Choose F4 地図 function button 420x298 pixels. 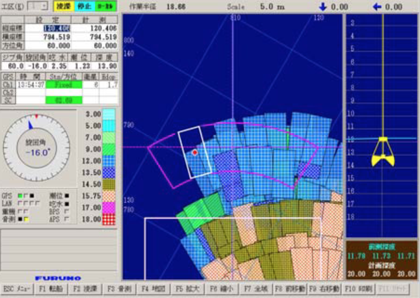[154, 289]
